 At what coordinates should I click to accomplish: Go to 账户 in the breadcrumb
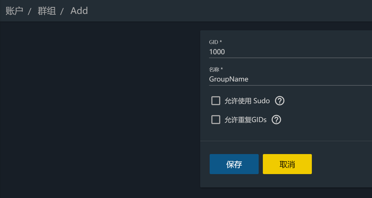[14, 11]
